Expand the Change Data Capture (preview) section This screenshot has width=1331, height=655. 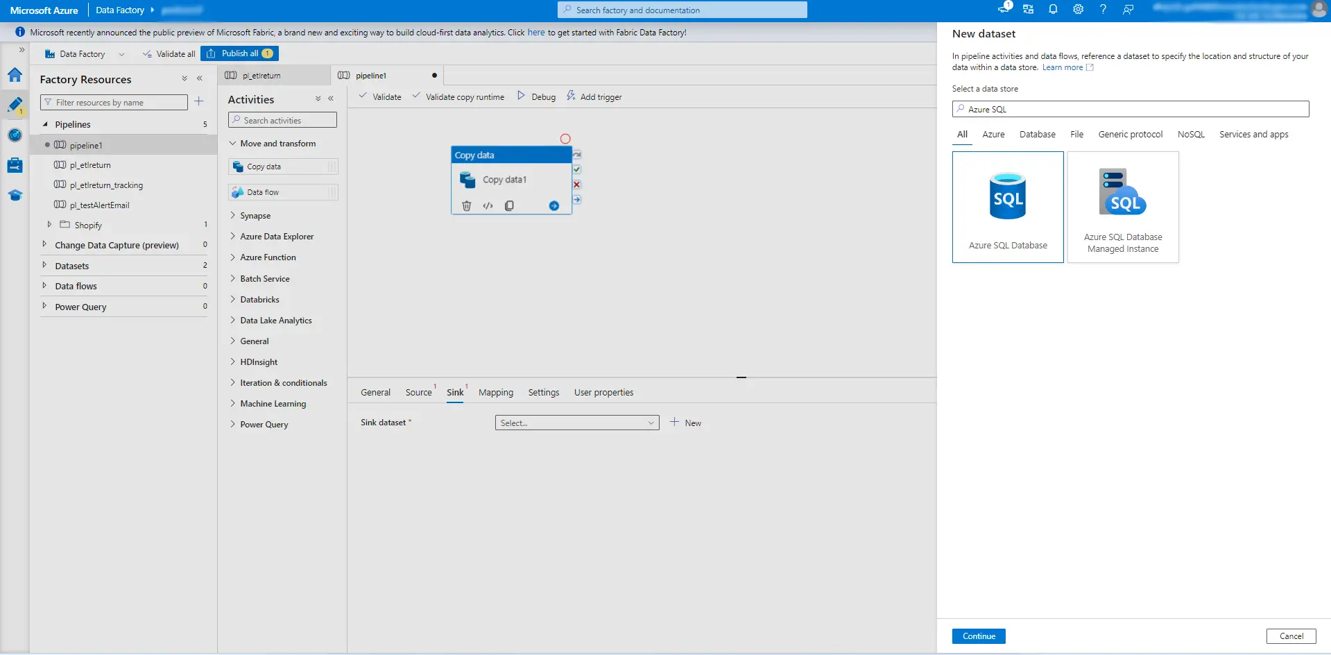click(44, 244)
